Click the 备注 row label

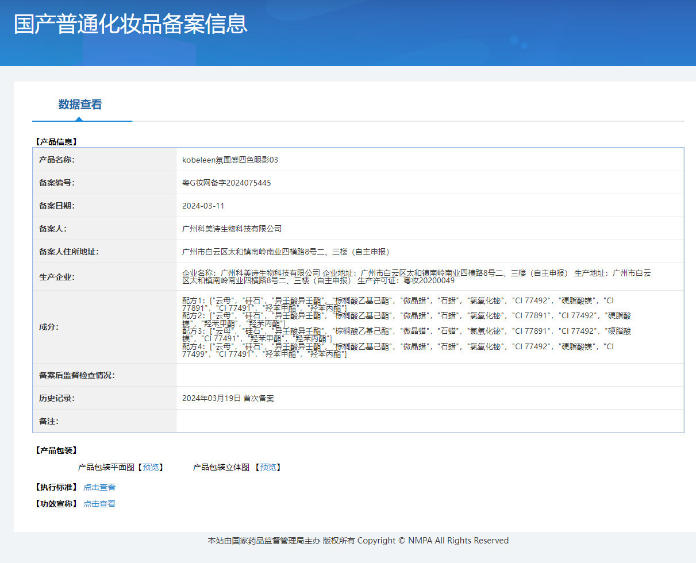point(48,421)
